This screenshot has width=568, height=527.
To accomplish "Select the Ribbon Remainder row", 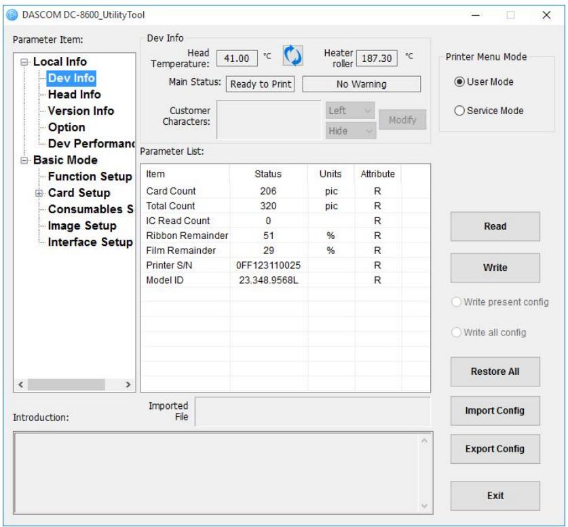I will (286, 236).
